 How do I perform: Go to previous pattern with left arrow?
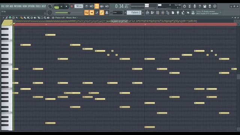coord(125,12)
